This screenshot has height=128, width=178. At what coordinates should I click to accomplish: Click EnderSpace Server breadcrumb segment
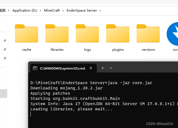click(x=82, y=10)
